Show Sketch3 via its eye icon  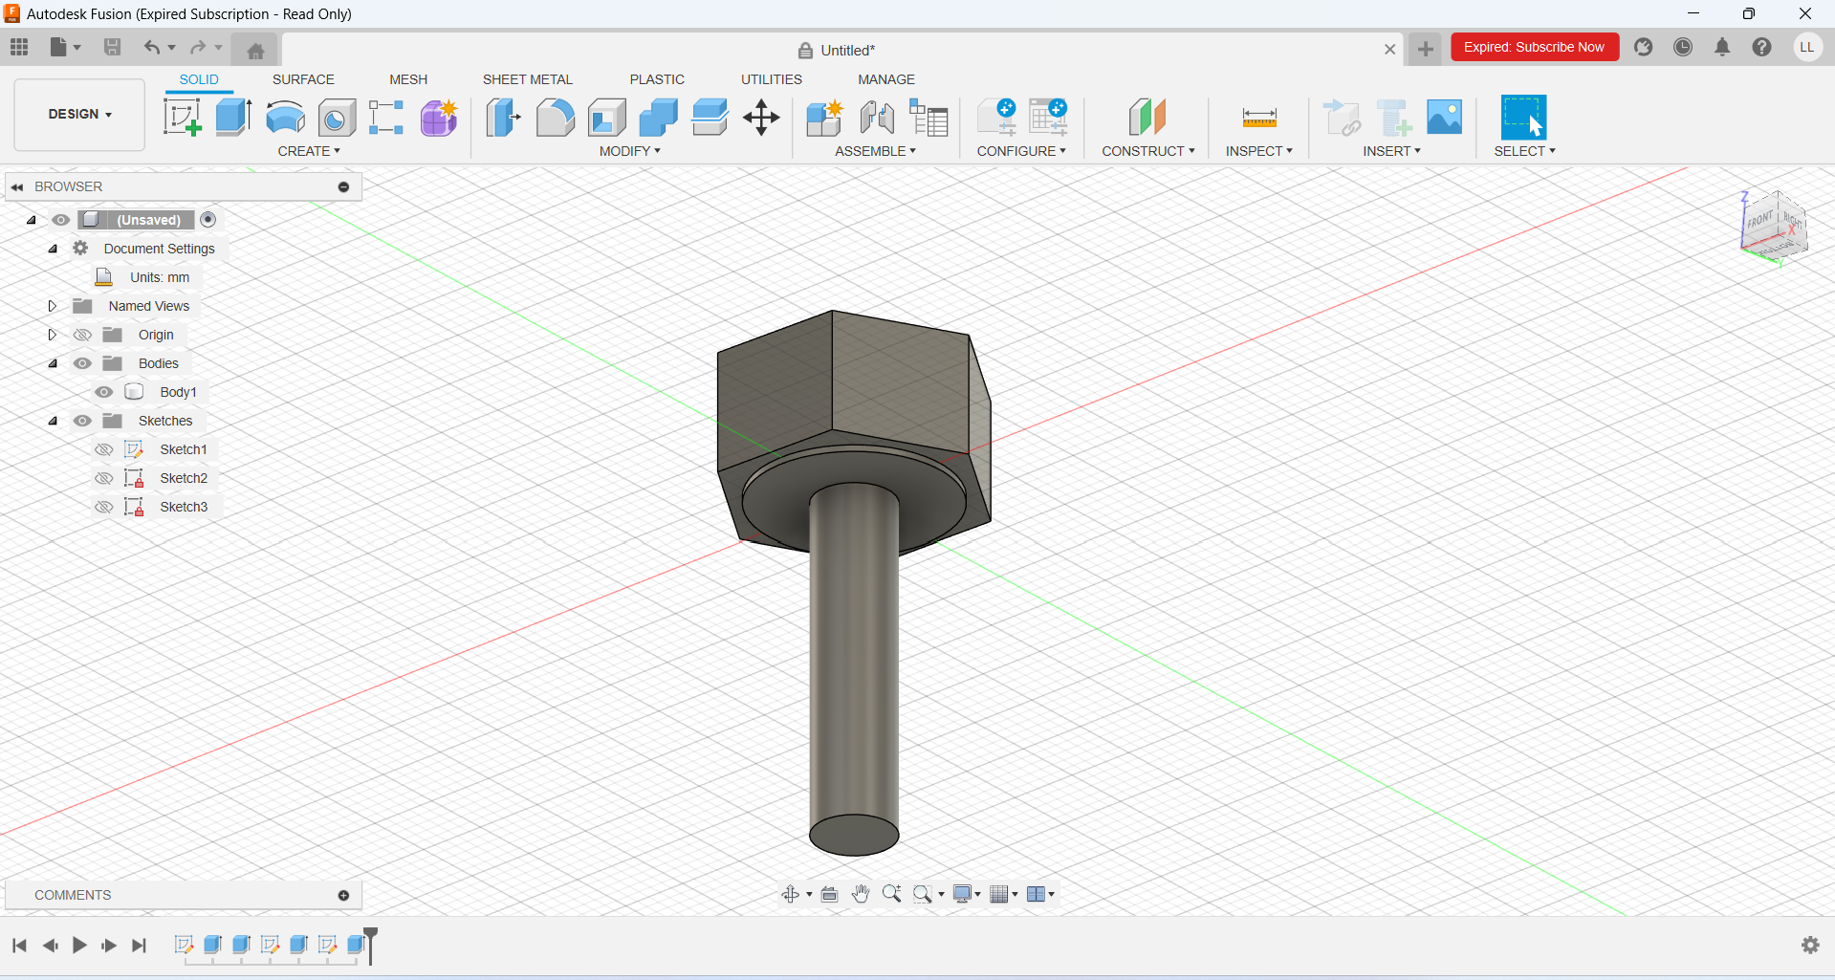[104, 507]
